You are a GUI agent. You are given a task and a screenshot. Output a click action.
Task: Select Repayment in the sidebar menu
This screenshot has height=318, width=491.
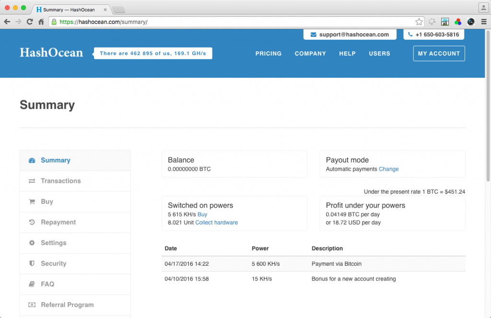[75, 222]
